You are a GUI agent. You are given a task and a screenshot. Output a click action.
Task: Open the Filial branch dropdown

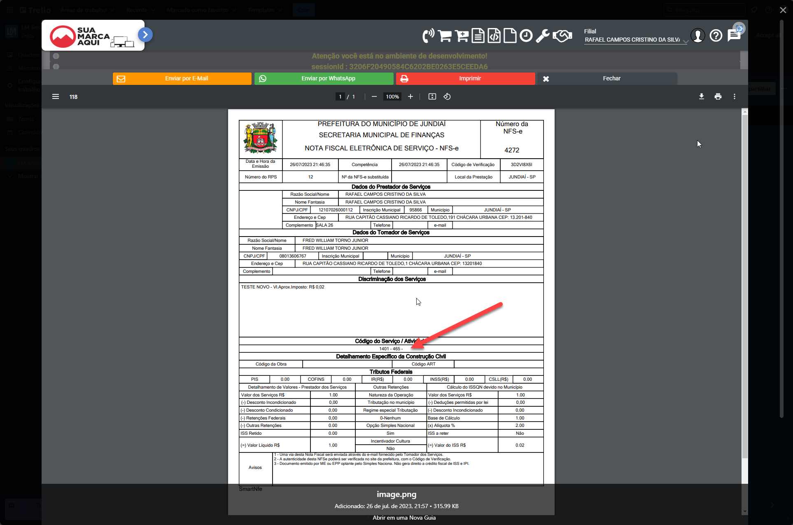click(x=636, y=40)
